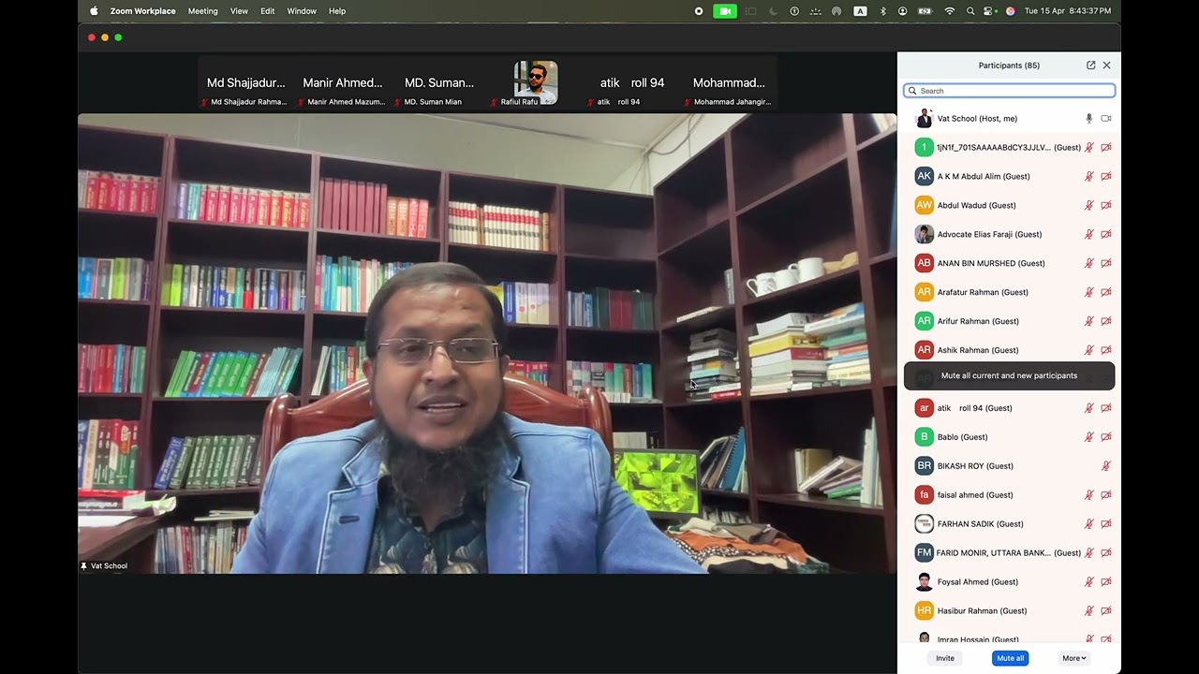Click mic icon for faisal ahmed
1199x674 pixels.
pos(1088,495)
